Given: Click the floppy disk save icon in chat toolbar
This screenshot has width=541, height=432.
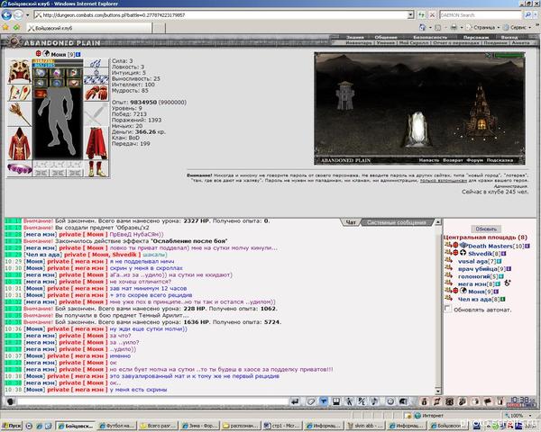Looking at the screenshot, I should point(336,401).
